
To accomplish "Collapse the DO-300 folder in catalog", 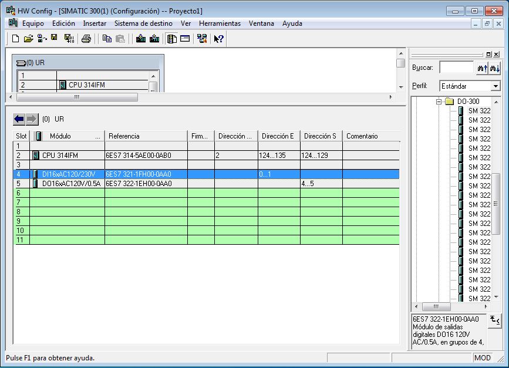I will point(439,102).
